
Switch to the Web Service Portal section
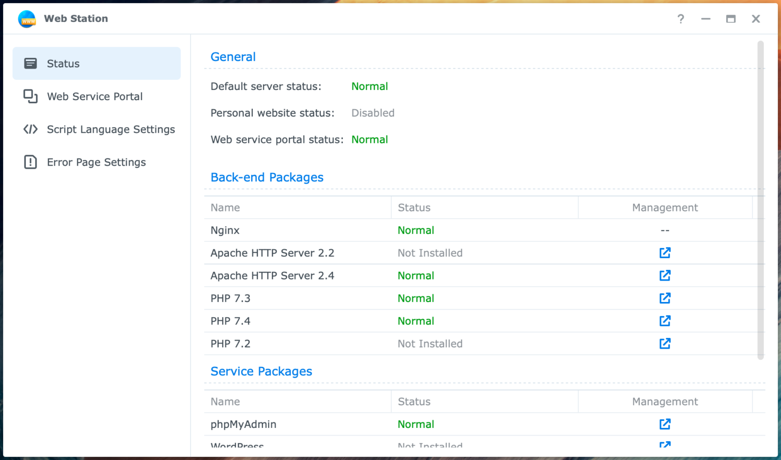coord(95,96)
